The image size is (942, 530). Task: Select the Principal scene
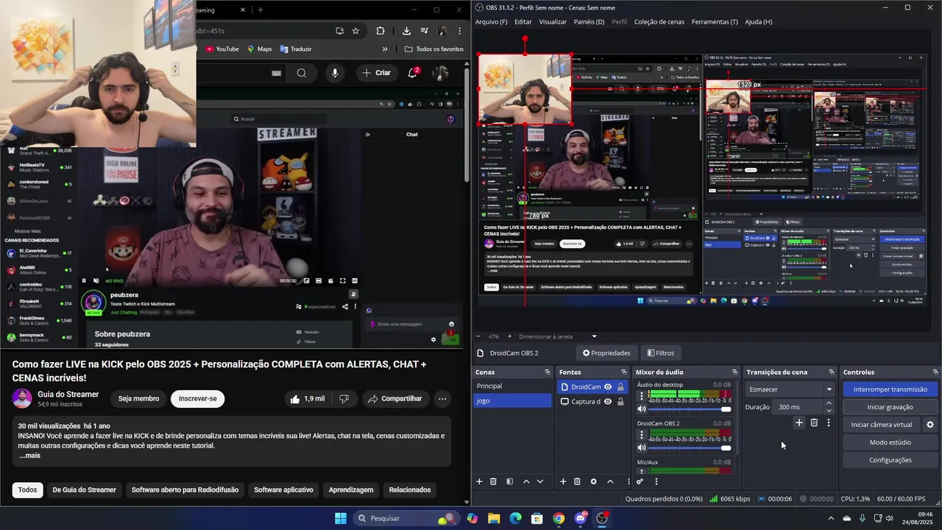pos(512,386)
